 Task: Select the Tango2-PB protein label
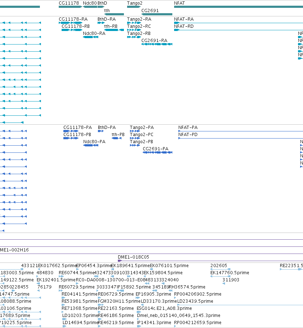141,142
